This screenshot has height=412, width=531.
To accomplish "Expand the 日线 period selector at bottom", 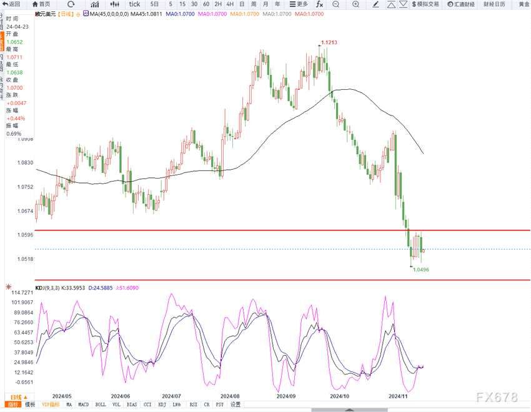I will click(19, 397).
